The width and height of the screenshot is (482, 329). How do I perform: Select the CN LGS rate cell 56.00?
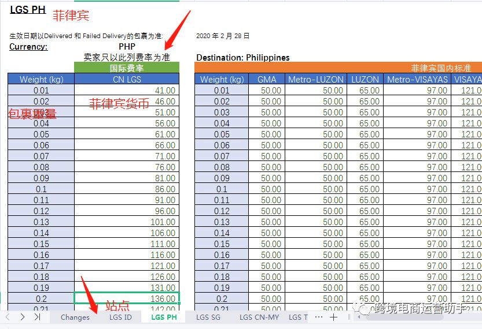[127, 124]
